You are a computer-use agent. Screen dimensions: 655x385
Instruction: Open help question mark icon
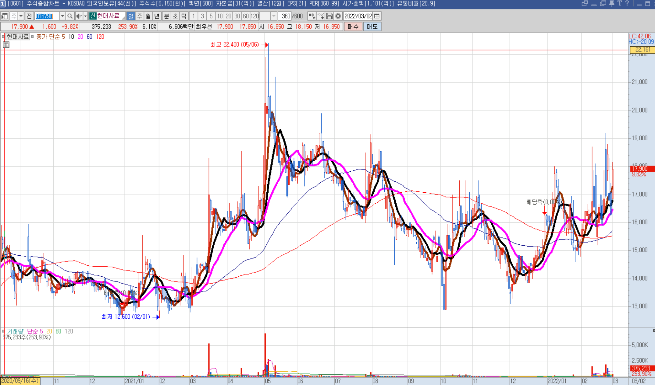[x=627, y=3]
